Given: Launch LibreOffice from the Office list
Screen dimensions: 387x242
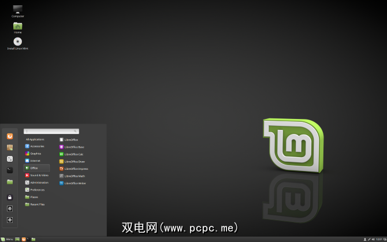Looking at the screenshot, I should point(69,140).
